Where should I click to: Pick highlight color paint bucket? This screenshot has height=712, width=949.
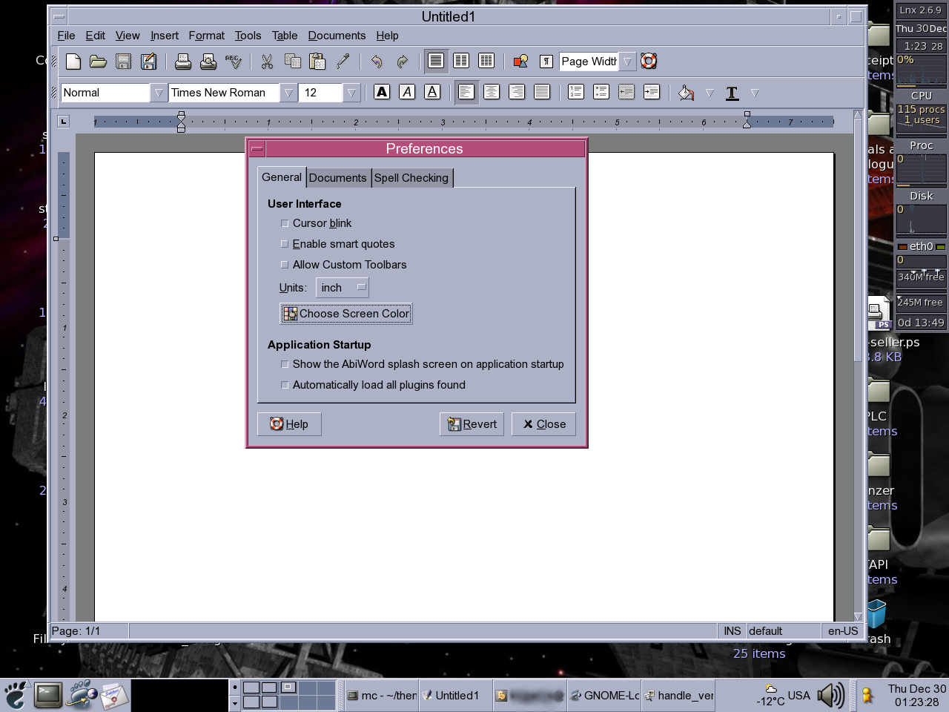pos(687,93)
